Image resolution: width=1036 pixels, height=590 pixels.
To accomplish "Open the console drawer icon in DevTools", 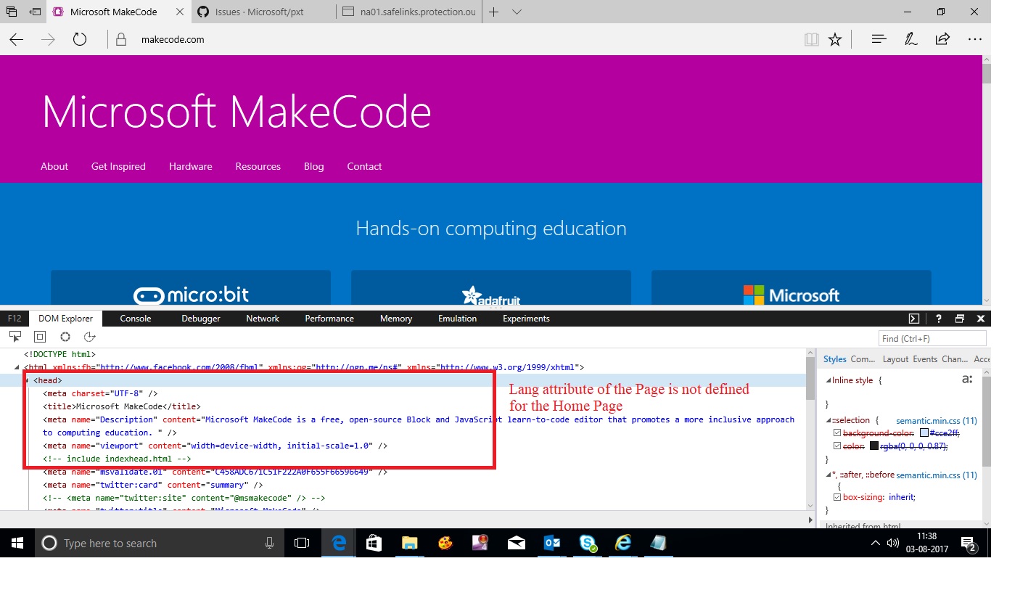I will pyautogui.click(x=913, y=318).
